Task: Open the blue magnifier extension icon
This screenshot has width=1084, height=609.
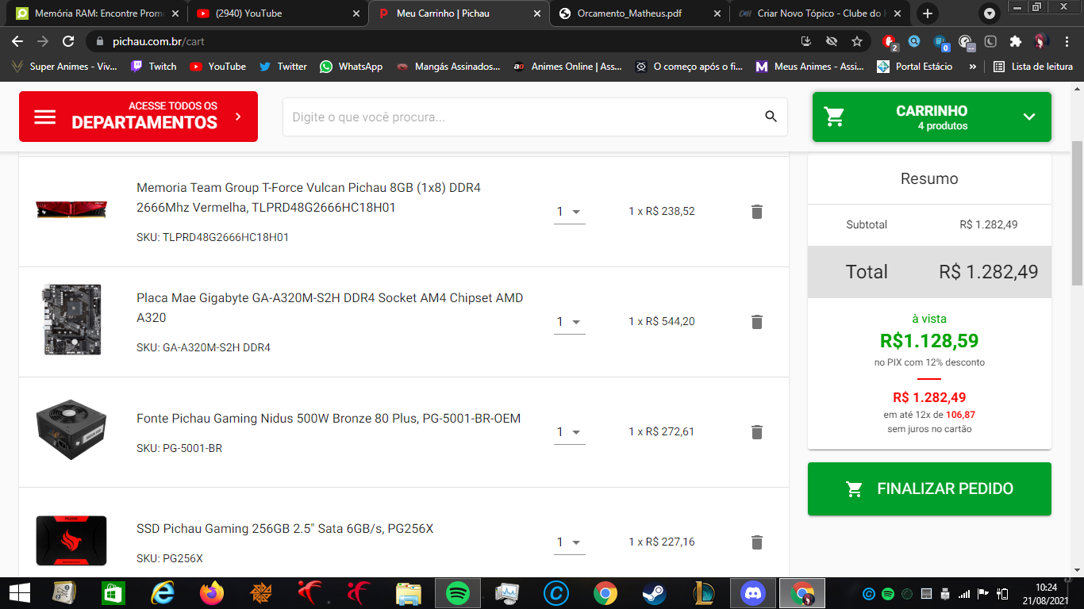Action: click(914, 41)
